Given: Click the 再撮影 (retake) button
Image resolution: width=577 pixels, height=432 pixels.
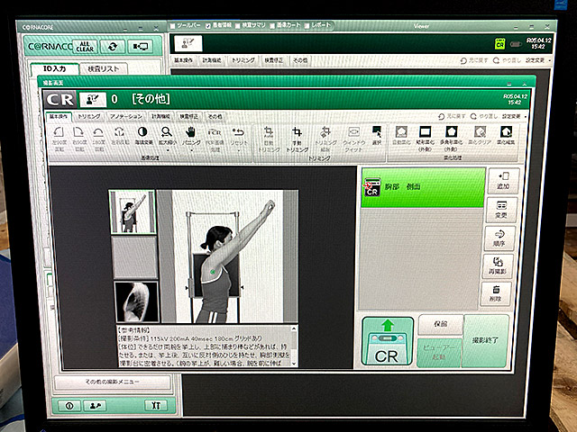Looking at the screenshot, I should (x=498, y=266).
